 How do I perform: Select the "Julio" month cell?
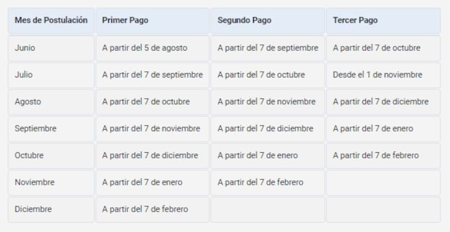coord(24,75)
